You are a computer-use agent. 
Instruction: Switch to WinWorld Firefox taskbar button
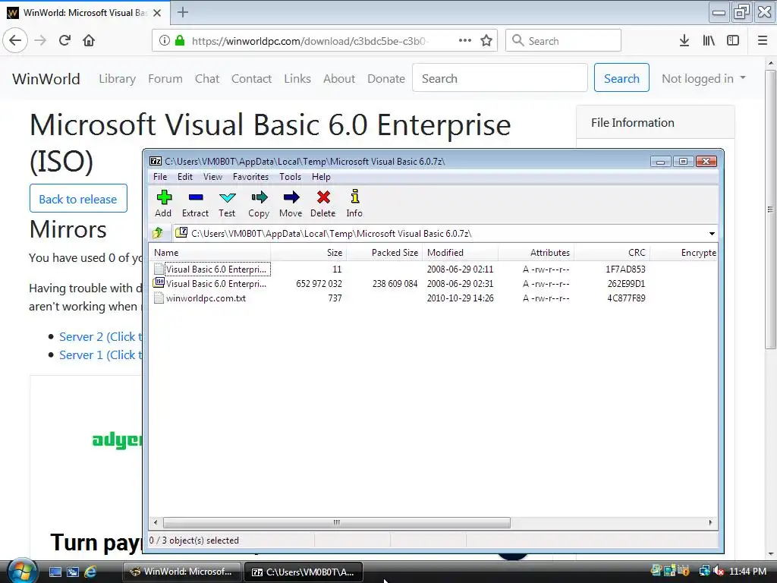(182, 572)
